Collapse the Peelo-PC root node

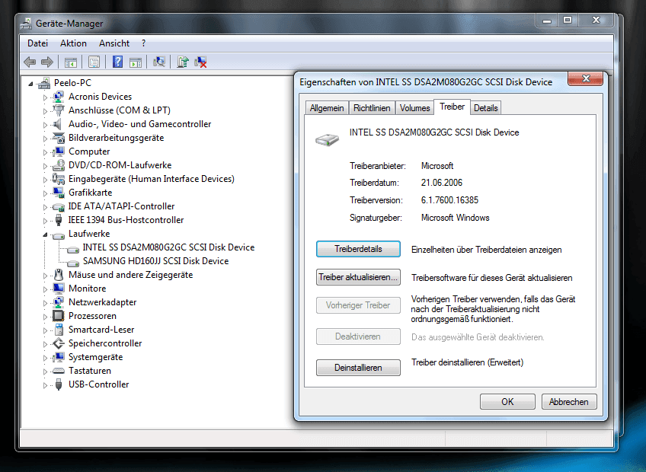tap(30, 84)
